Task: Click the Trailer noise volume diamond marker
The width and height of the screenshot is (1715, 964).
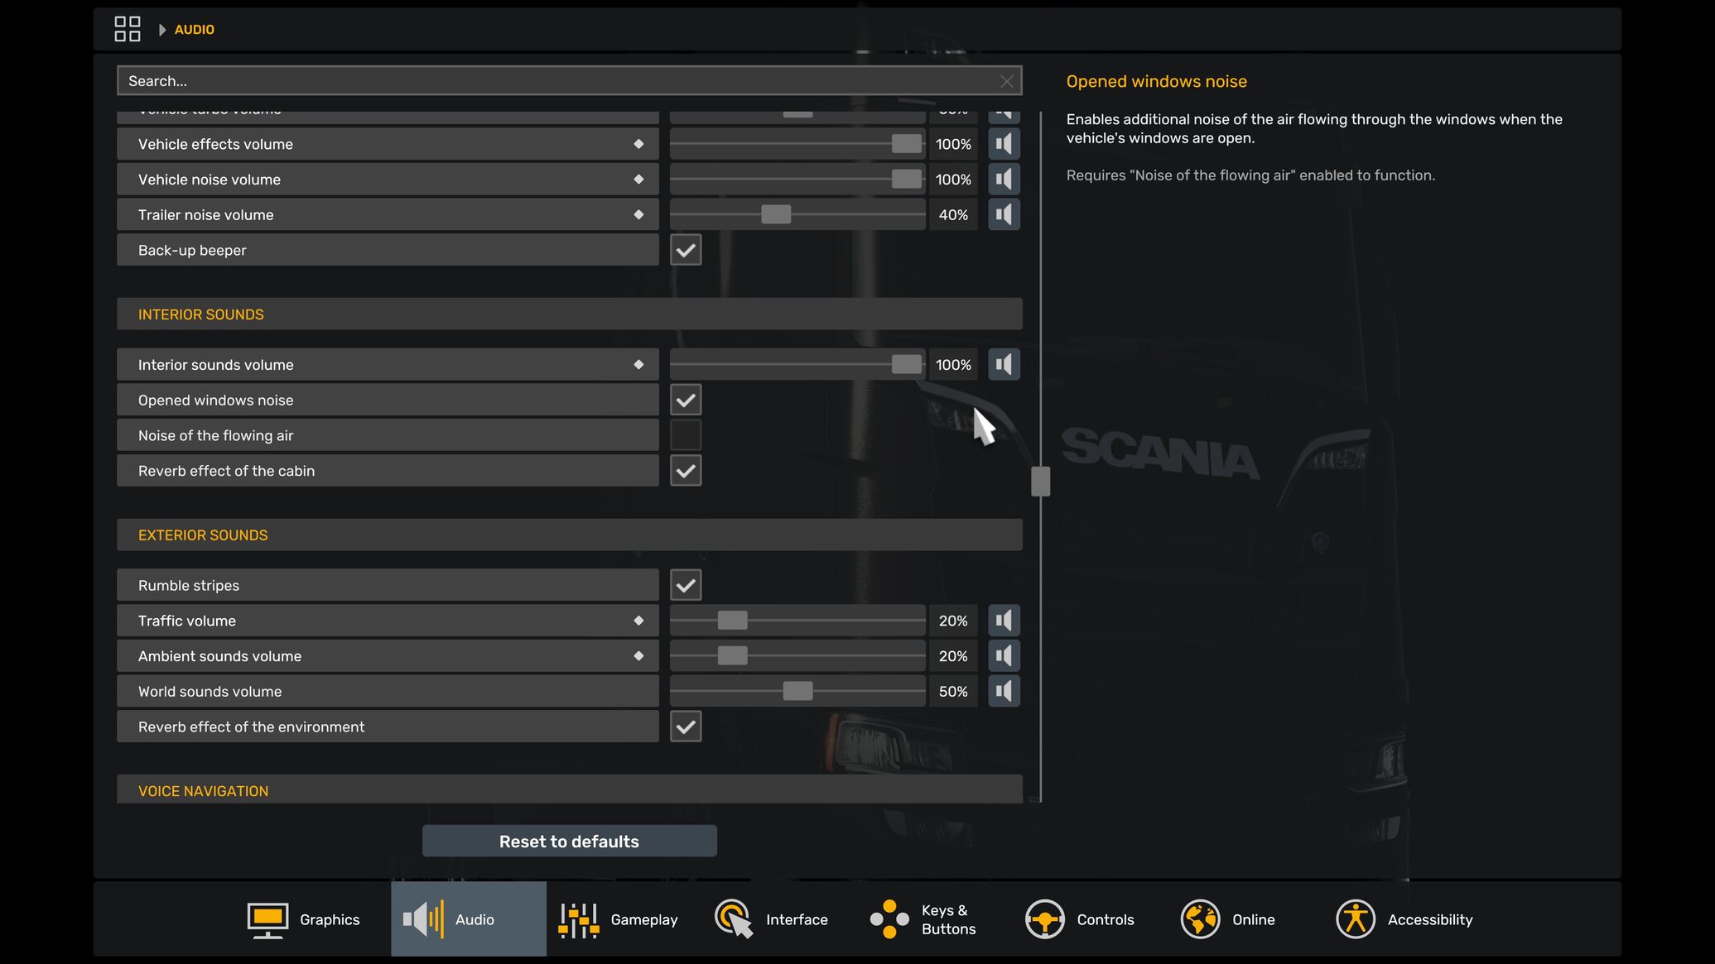Action: click(638, 215)
